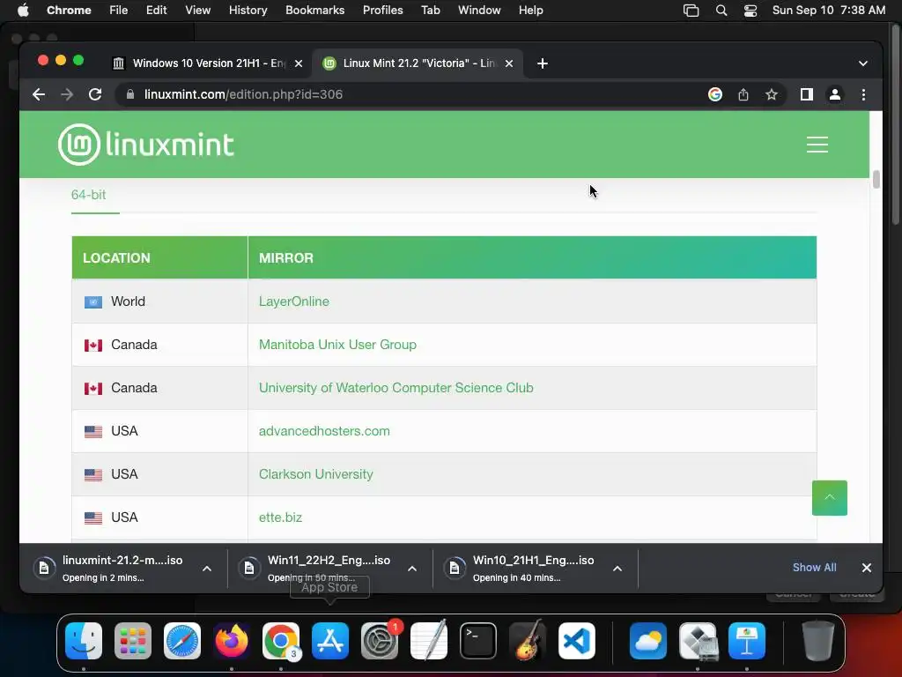The width and height of the screenshot is (902, 677).
Task: Share this page via share icon
Action: pos(743,94)
